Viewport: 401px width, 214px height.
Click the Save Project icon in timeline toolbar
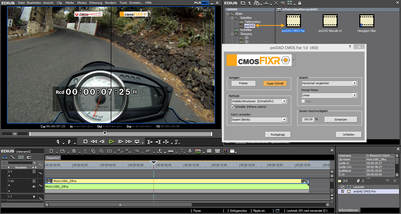74,151
